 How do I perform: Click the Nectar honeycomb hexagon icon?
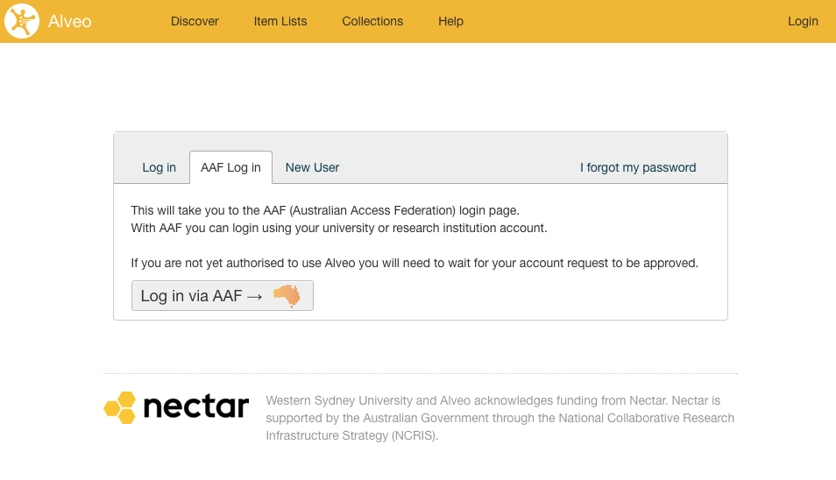point(120,407)
